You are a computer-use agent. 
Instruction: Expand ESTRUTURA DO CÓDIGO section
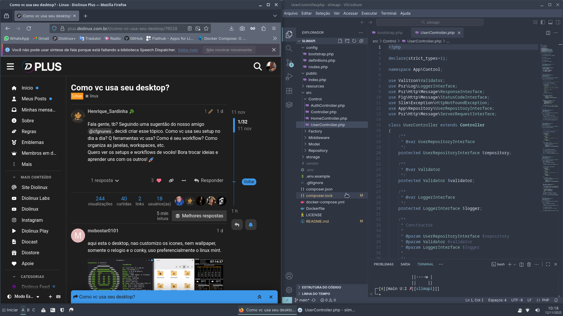pyautogui.click(x=321, y=287)
